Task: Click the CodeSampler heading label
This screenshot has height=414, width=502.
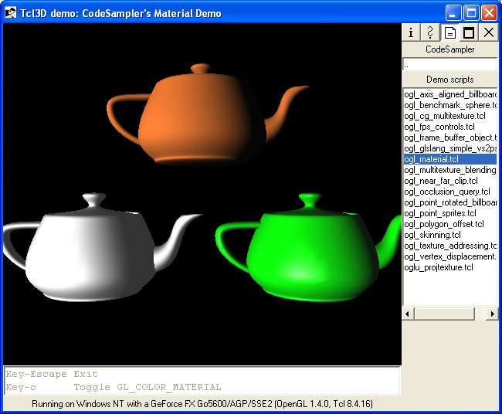Action: (x=449, y=49)
